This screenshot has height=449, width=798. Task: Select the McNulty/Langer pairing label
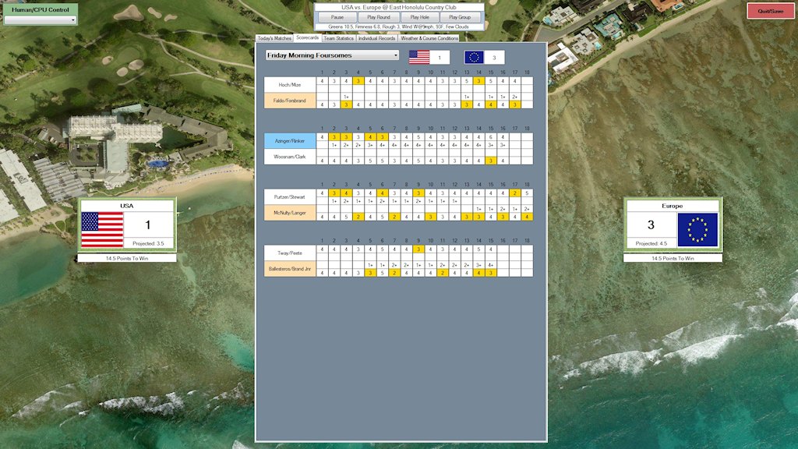[290, 212]
